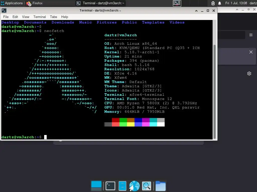The width and height of the screenshot is (257, 192).
Task: Click the Desktop folder name in terminal output
Action: [10, 22]
